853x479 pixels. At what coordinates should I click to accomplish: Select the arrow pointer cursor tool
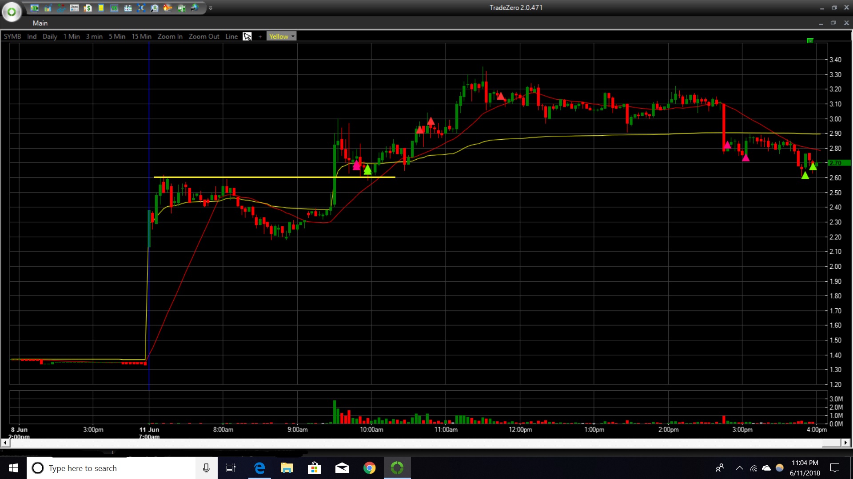(x=247, y=36)
